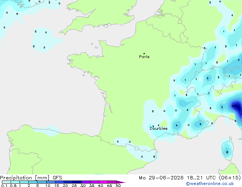Click the forecast date Mo 29-06-2026 text
Screen dimensions: 242x187
[x=161, y=178]
